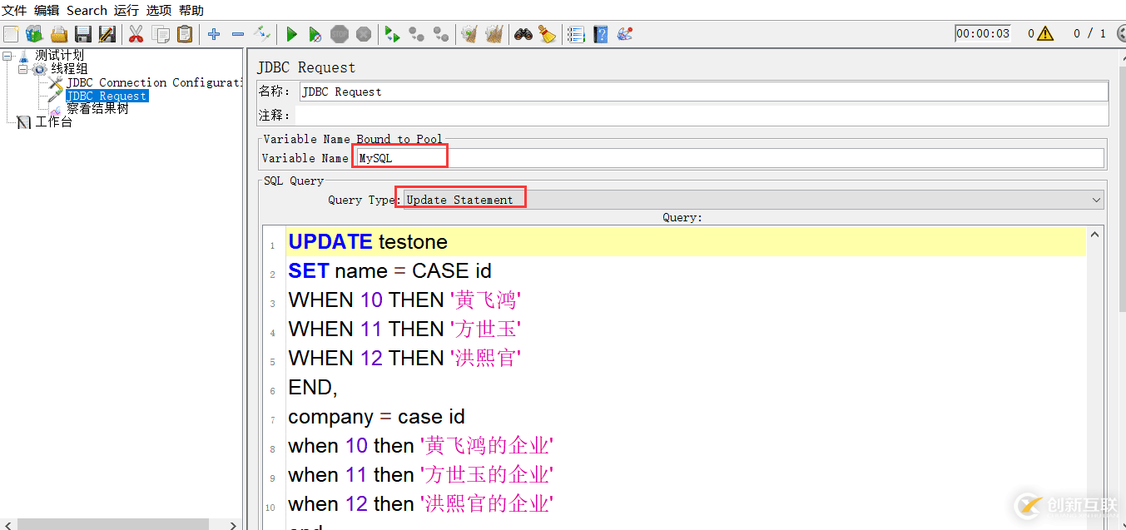Collapse the 测试计划 root node
The image size is (1126, 530).
[x=7, y=56]
